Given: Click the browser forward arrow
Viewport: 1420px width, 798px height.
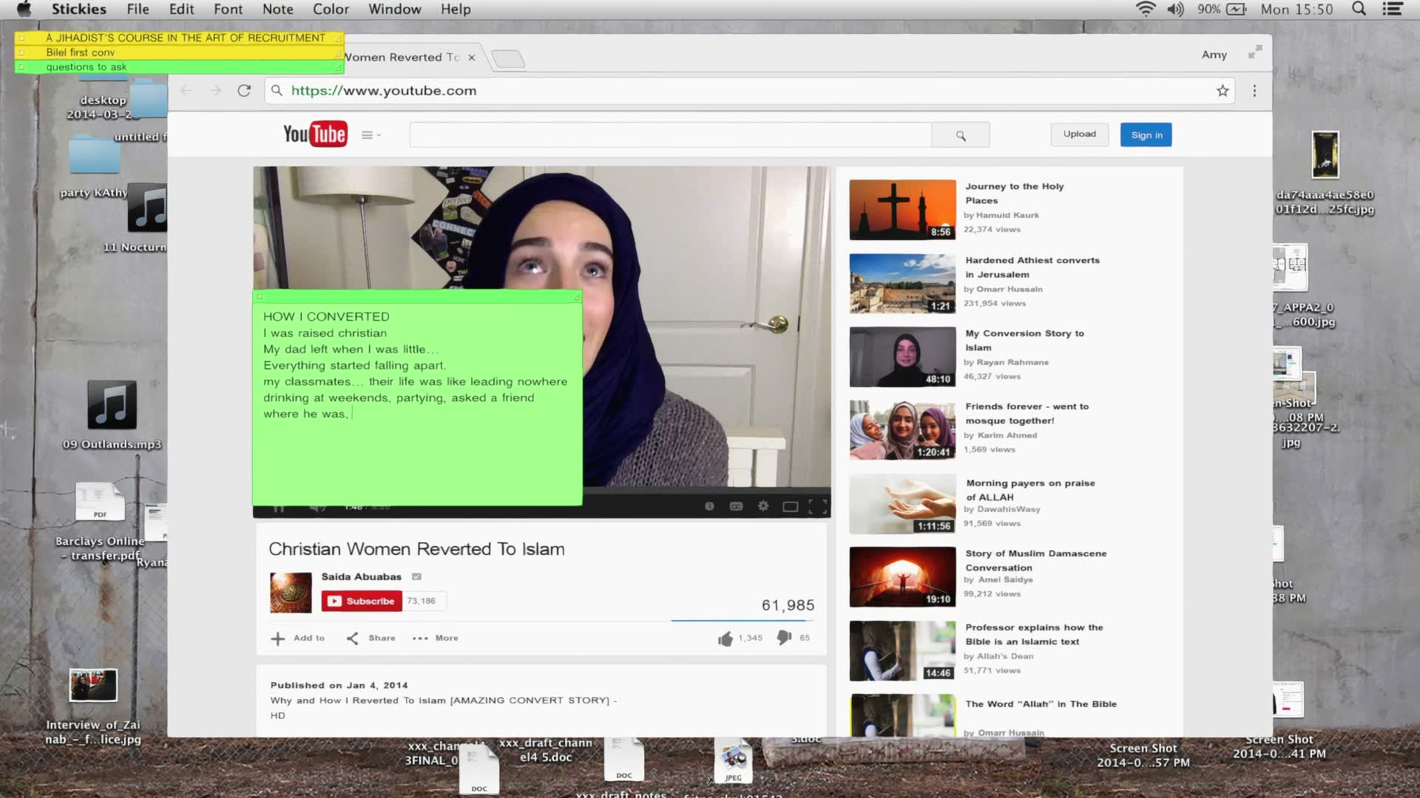Looking at the screenshot, I should coord(215,90).
